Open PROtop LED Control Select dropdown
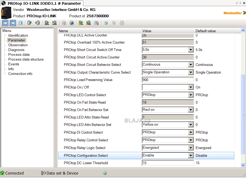 pyautogui.click(x=191, y=95)
